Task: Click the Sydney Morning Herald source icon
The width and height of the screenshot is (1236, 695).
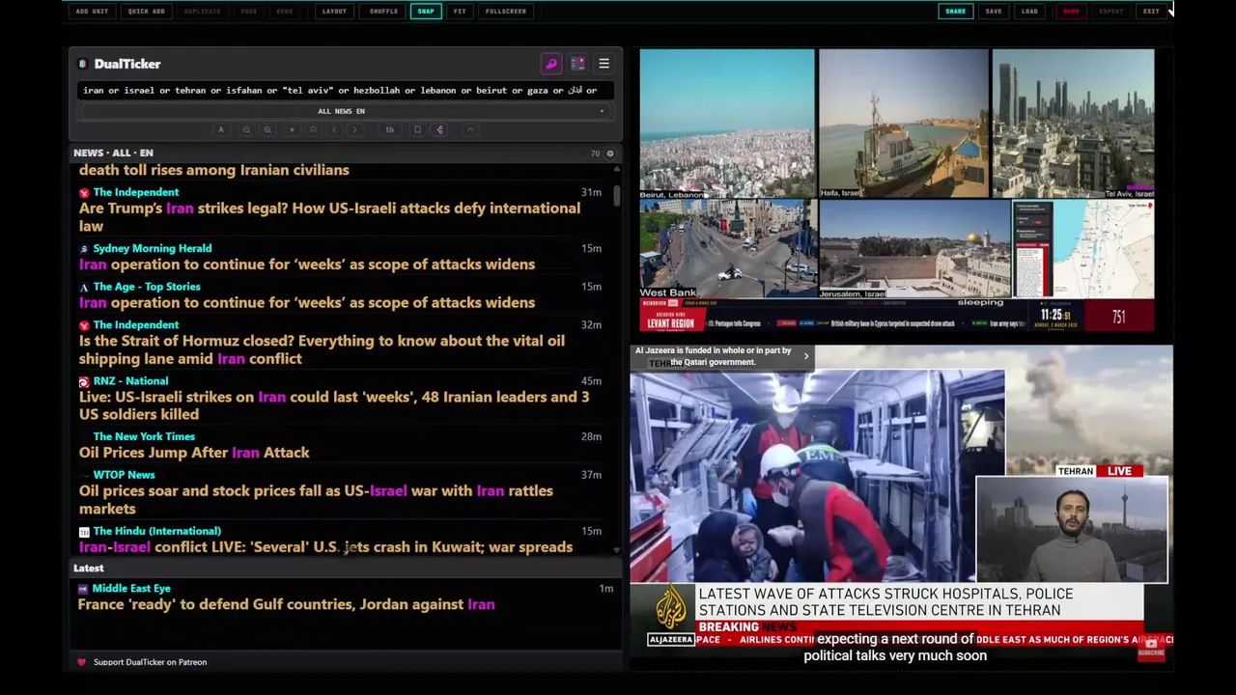Action: pos(84,249)
